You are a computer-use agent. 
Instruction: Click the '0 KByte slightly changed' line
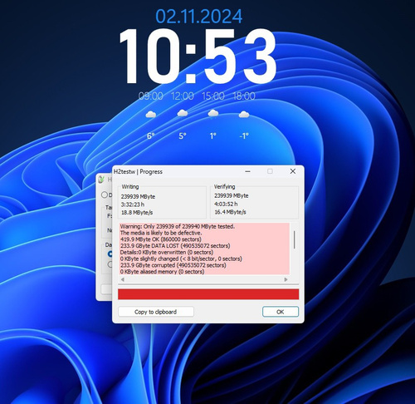(x=181, y=259)
